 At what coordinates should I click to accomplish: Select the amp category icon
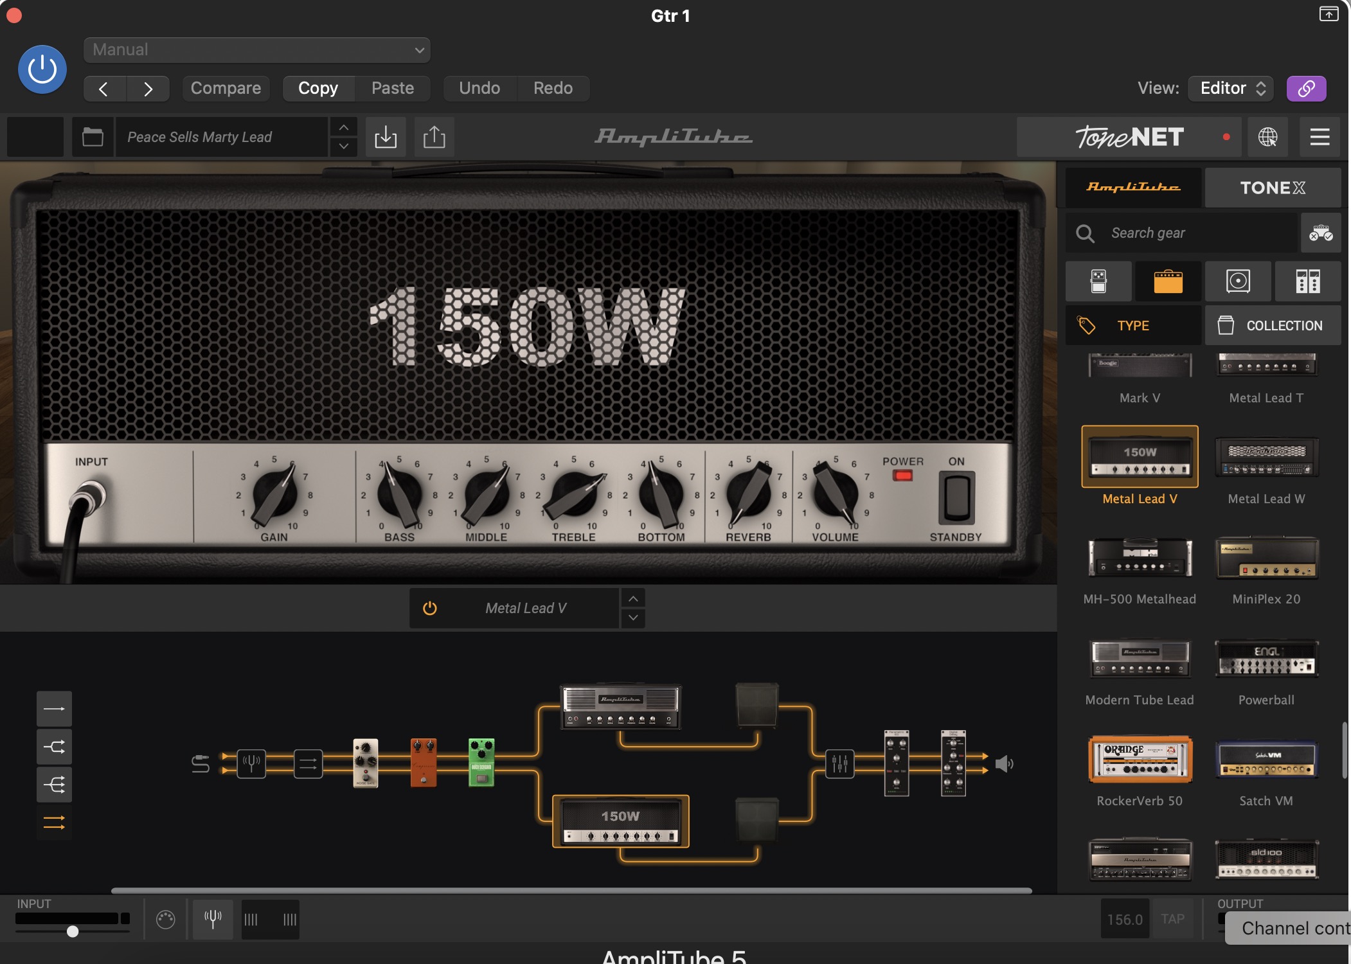pos(1168,281)
